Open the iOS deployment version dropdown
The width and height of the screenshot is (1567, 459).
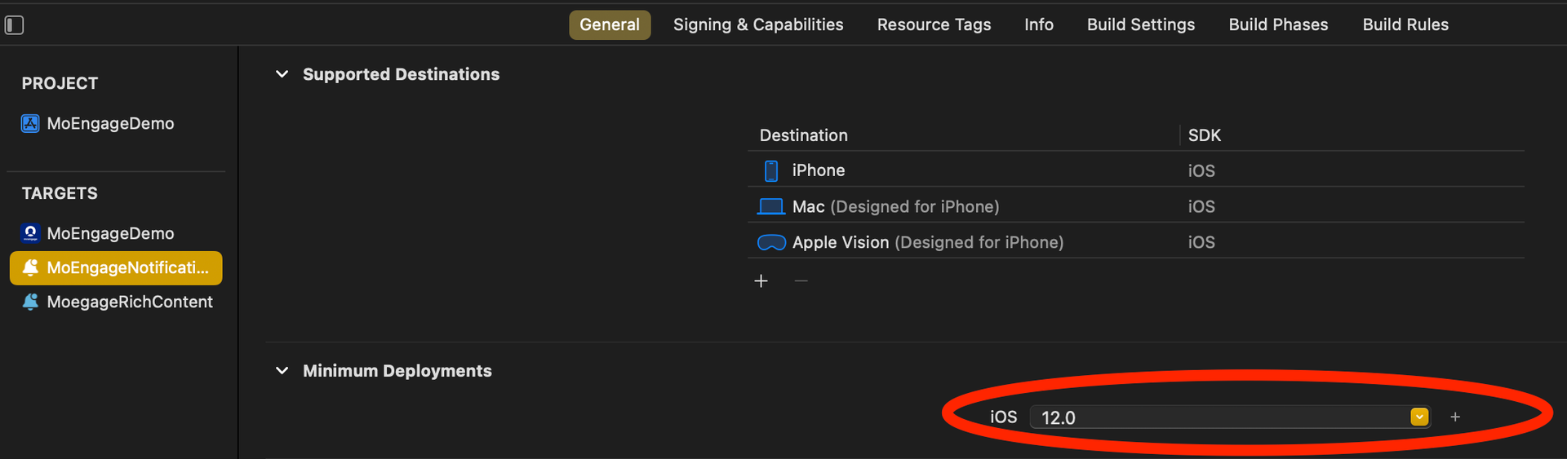1419,417
